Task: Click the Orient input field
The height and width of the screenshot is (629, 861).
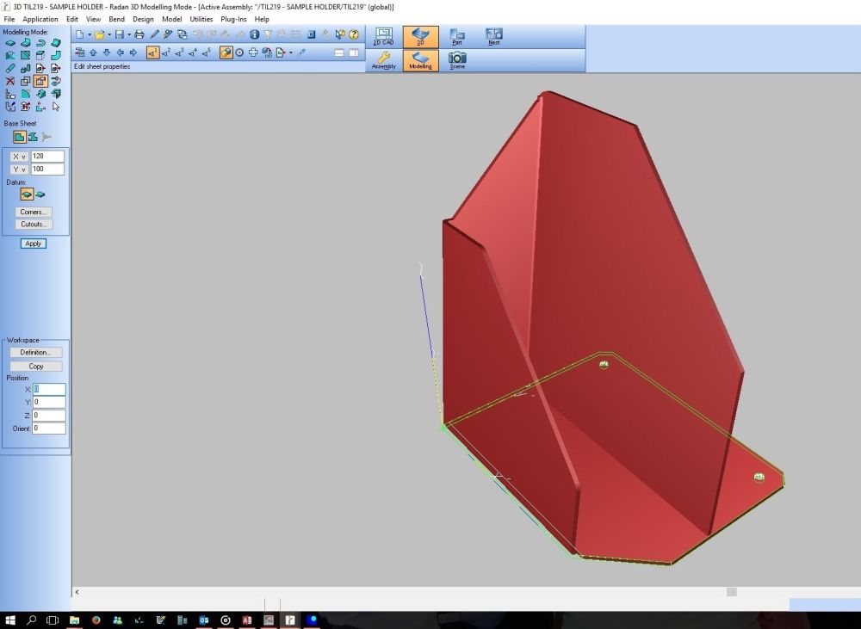Action: point(49,429)
